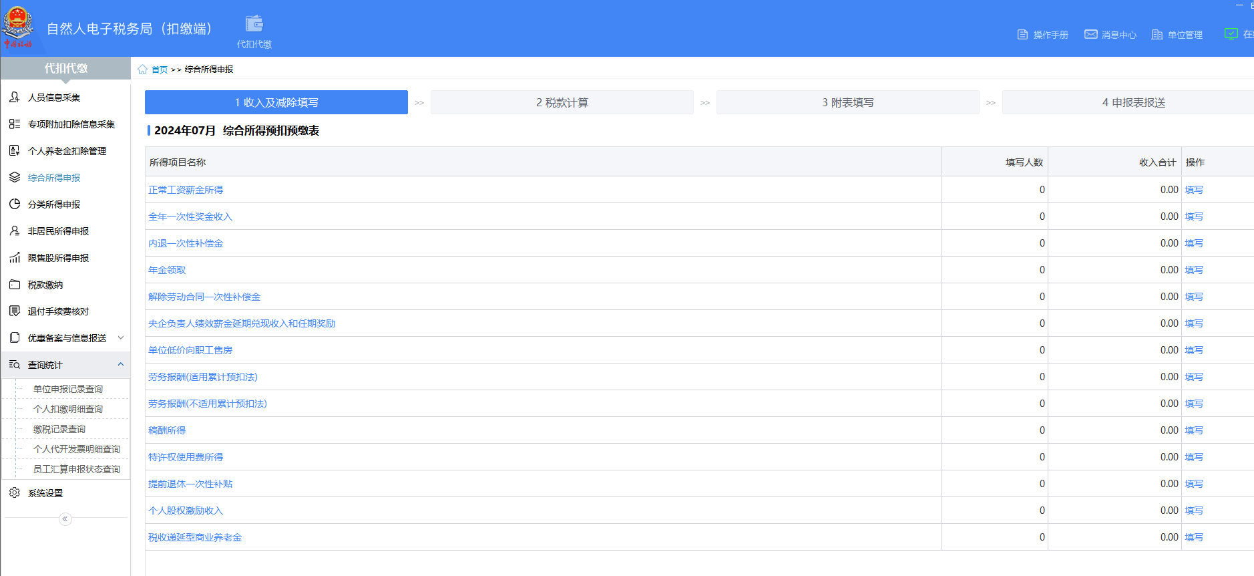Viewport: 1254px width, 576px height.
Task: Switch to step 2 税款计算 tab
Action: click(x=562, y=102)
